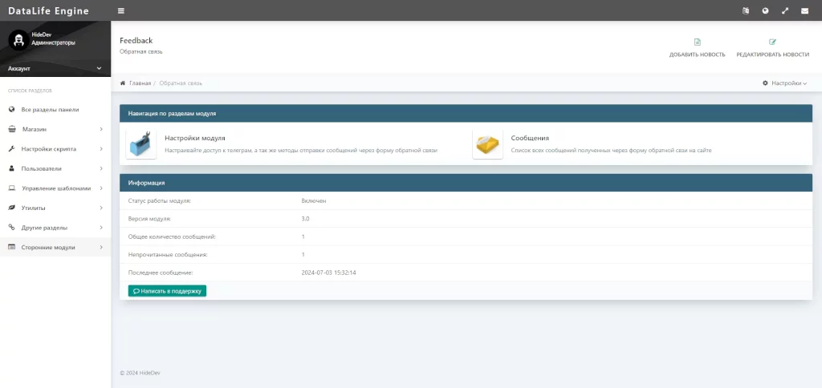Select the Сторонние модули label in the sidebar
Screen dimensions: 822x388
(48, 247)
